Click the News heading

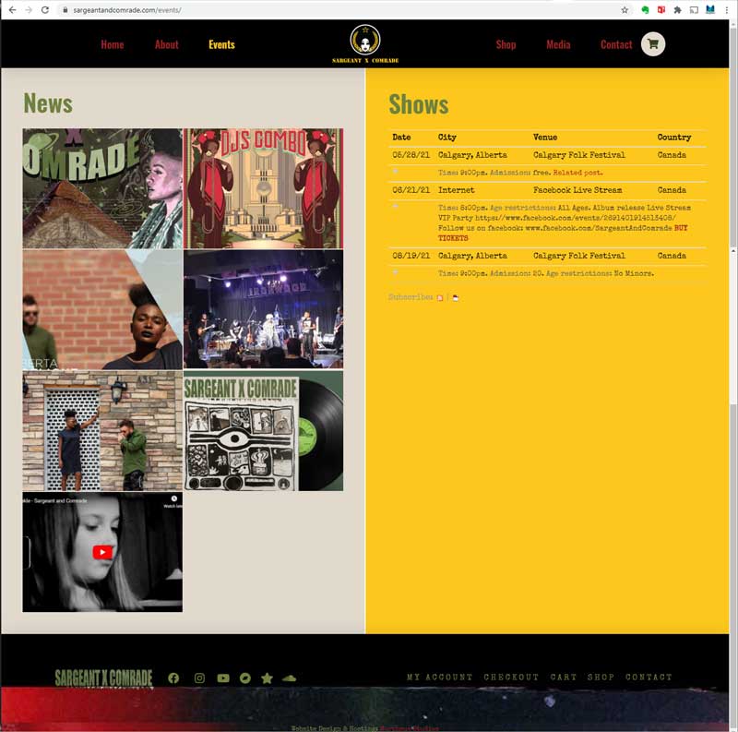coord(48,103)
